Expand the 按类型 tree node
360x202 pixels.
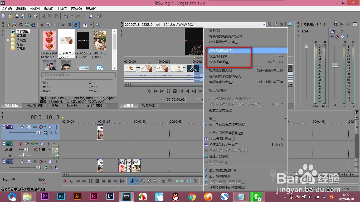coord(8,40)
